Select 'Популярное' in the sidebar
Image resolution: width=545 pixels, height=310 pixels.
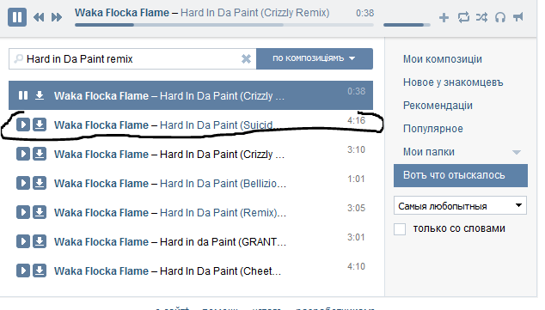[x=433, y=129]
